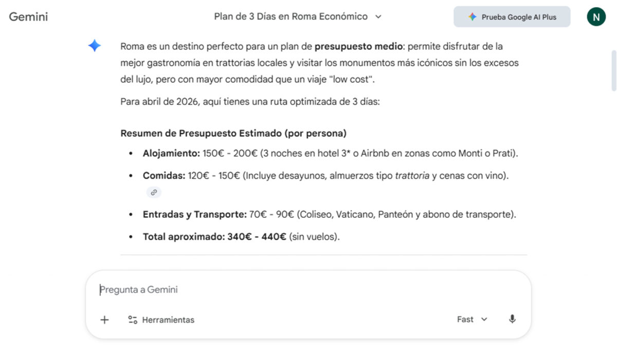This screenshot has width=617, height=347.
Task: Click the colorful Google AI Plus star icon
Action: pyautogui.click(x=472, y=17)
